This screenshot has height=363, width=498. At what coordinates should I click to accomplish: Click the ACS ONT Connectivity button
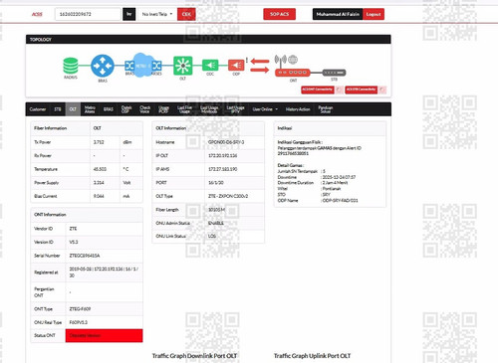318,90
